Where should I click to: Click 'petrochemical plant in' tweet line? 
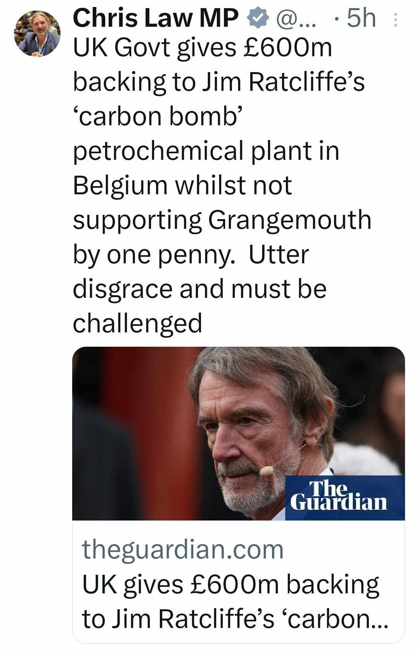tap(206, 151)
